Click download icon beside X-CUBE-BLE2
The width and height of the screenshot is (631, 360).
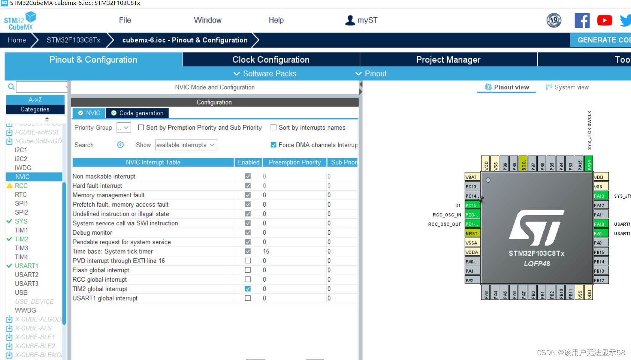[x=9, y=346]
